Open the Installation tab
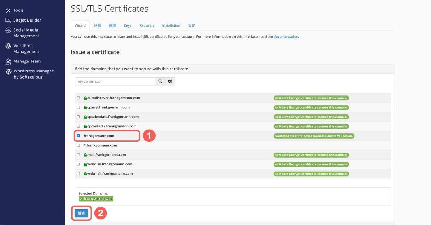The height and width of the screenshot is (225, 431). (171, 25)
